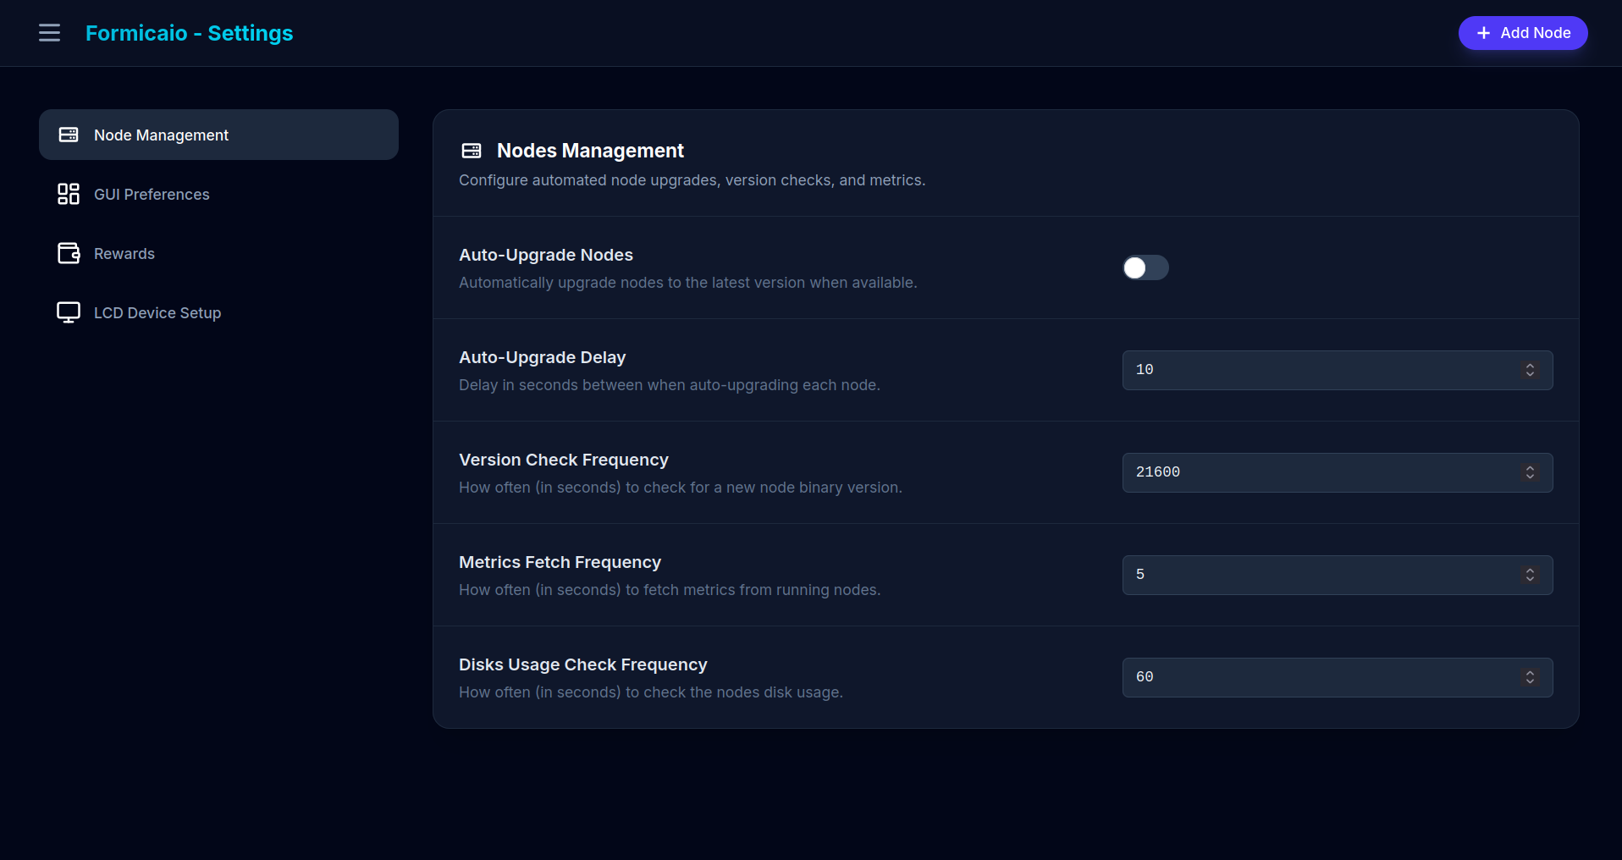Click the Formicaio - Settings title

click(190, 33)
